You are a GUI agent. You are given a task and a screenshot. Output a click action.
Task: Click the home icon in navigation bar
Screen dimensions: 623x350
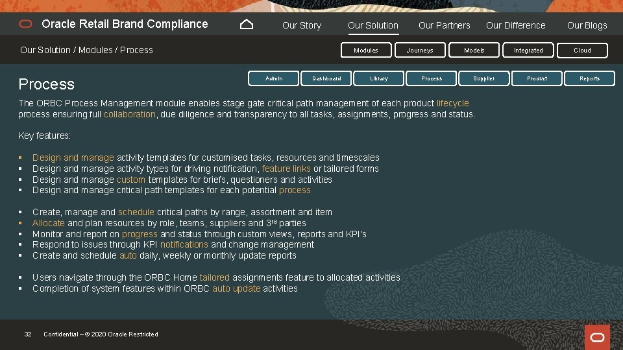(247, 25)
